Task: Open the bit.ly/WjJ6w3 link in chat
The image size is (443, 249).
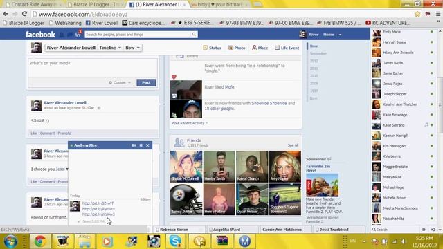Action: (x=98, y=214)
